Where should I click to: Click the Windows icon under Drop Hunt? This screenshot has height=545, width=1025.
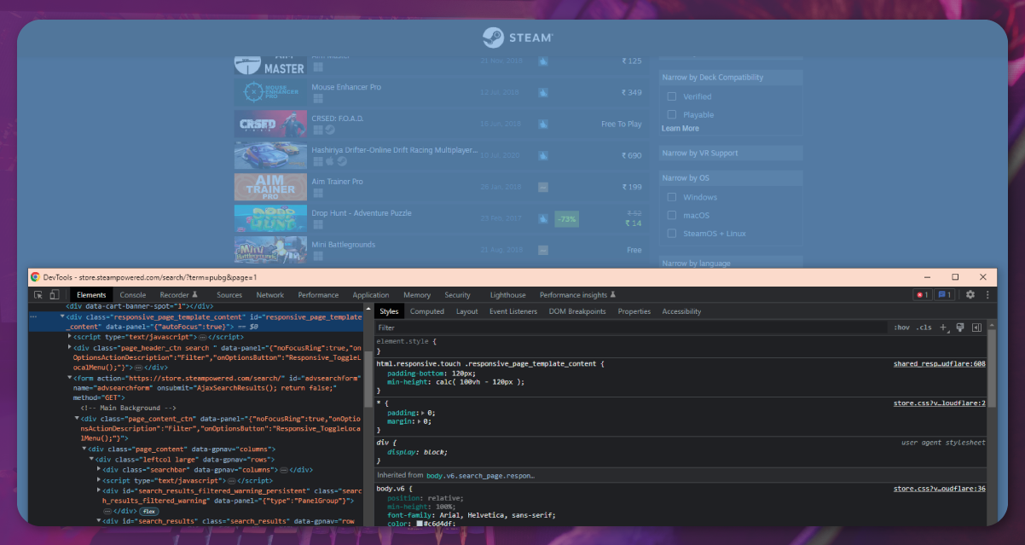tap(317, 224)
